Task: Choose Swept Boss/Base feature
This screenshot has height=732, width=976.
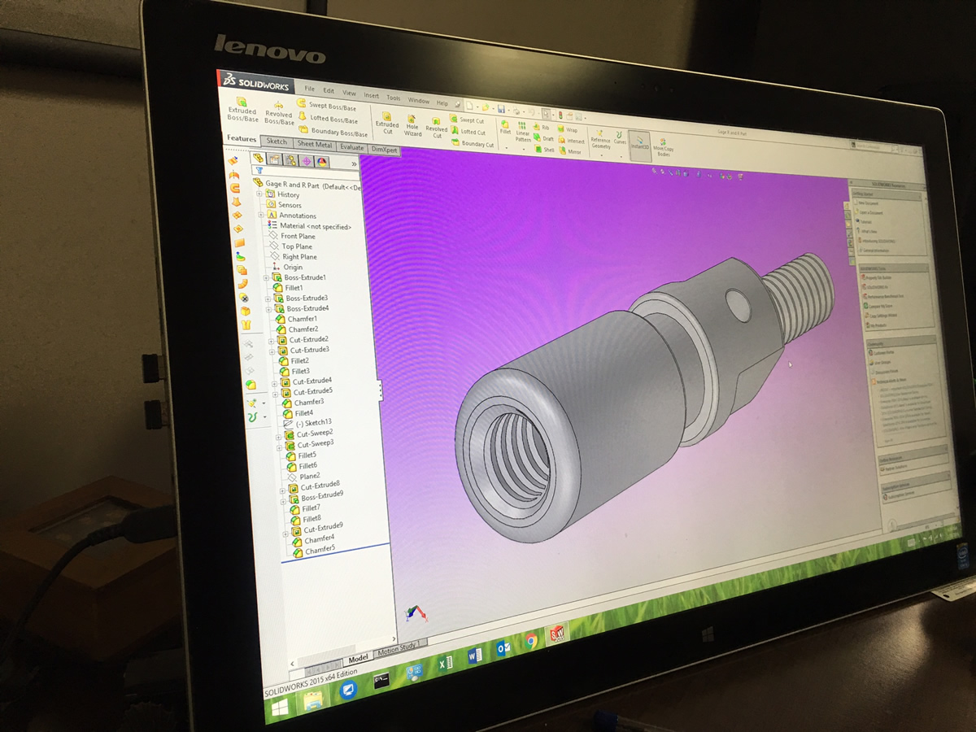Action: [327, 106]
